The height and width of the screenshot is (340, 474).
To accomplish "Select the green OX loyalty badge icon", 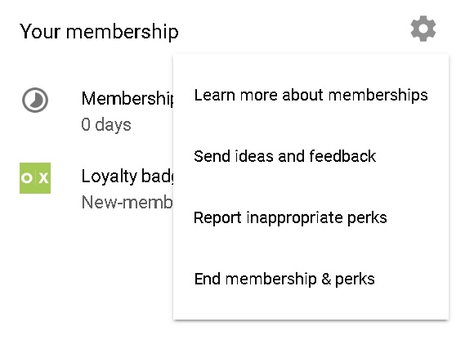I will [x=35, y=178].
